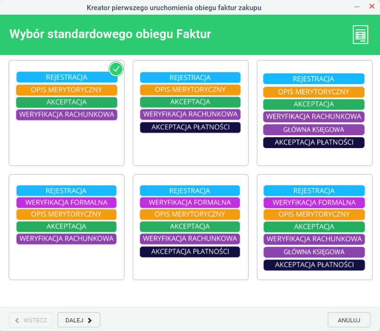Click the blue REJESTRACJA step in the first card
Viewport: 380px width, 331px height.
coord(67,77)
